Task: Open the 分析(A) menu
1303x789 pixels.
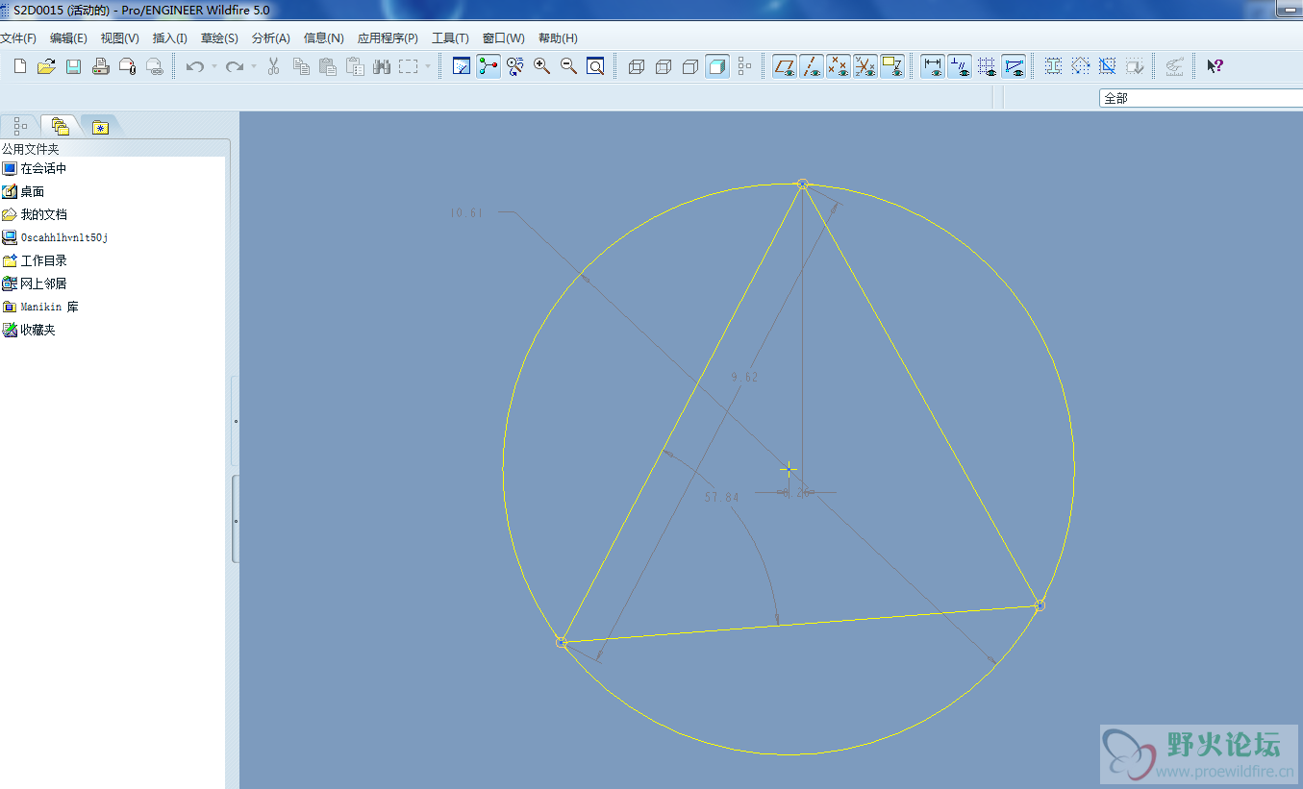Action: click(x=270, y=38)
